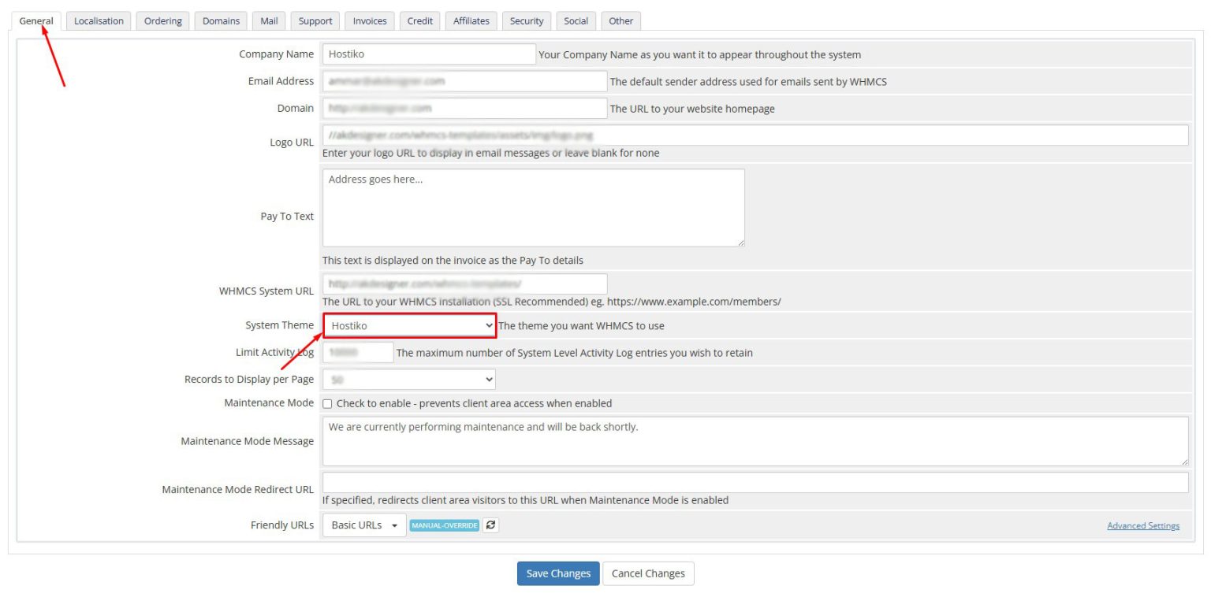Switch to the Localisation tab
The height and width of the screenshot is (597, 1211).
point(98,21)
